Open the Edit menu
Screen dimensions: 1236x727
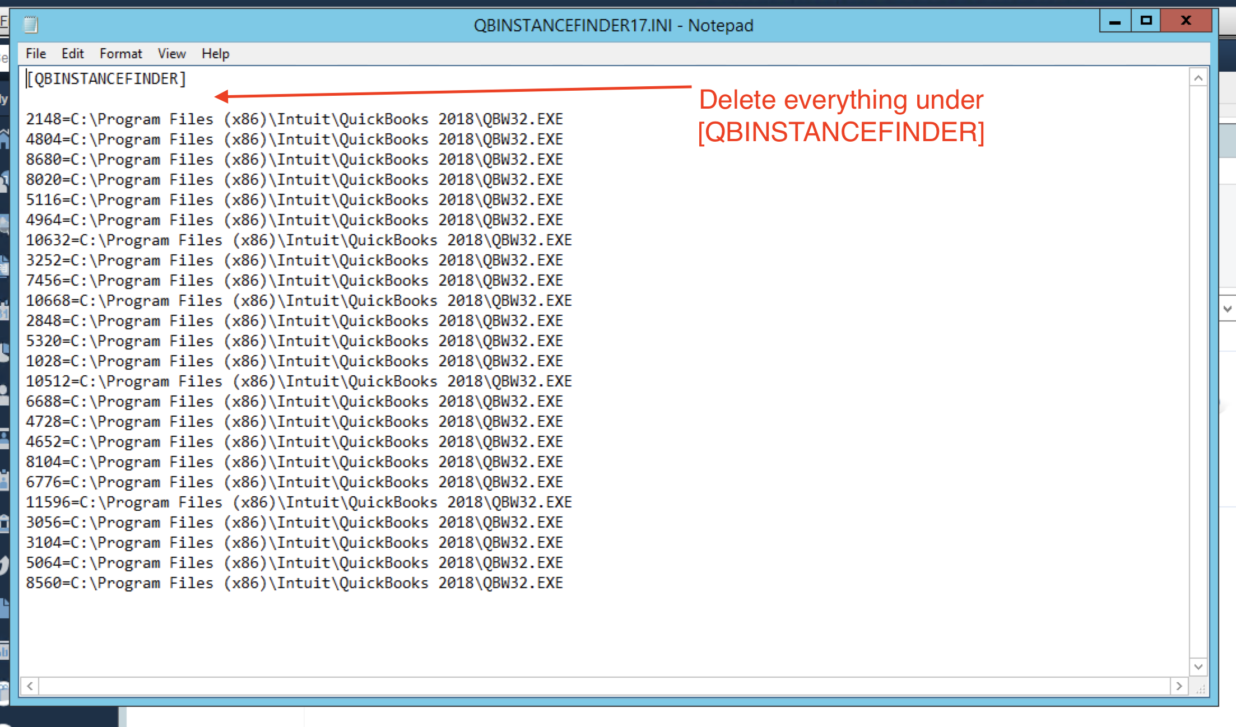tap(72, 54)
